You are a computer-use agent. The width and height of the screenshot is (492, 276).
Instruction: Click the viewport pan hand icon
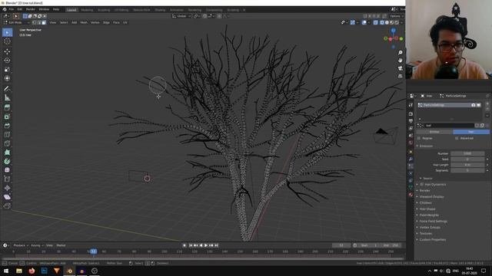[x=400, y=61]
